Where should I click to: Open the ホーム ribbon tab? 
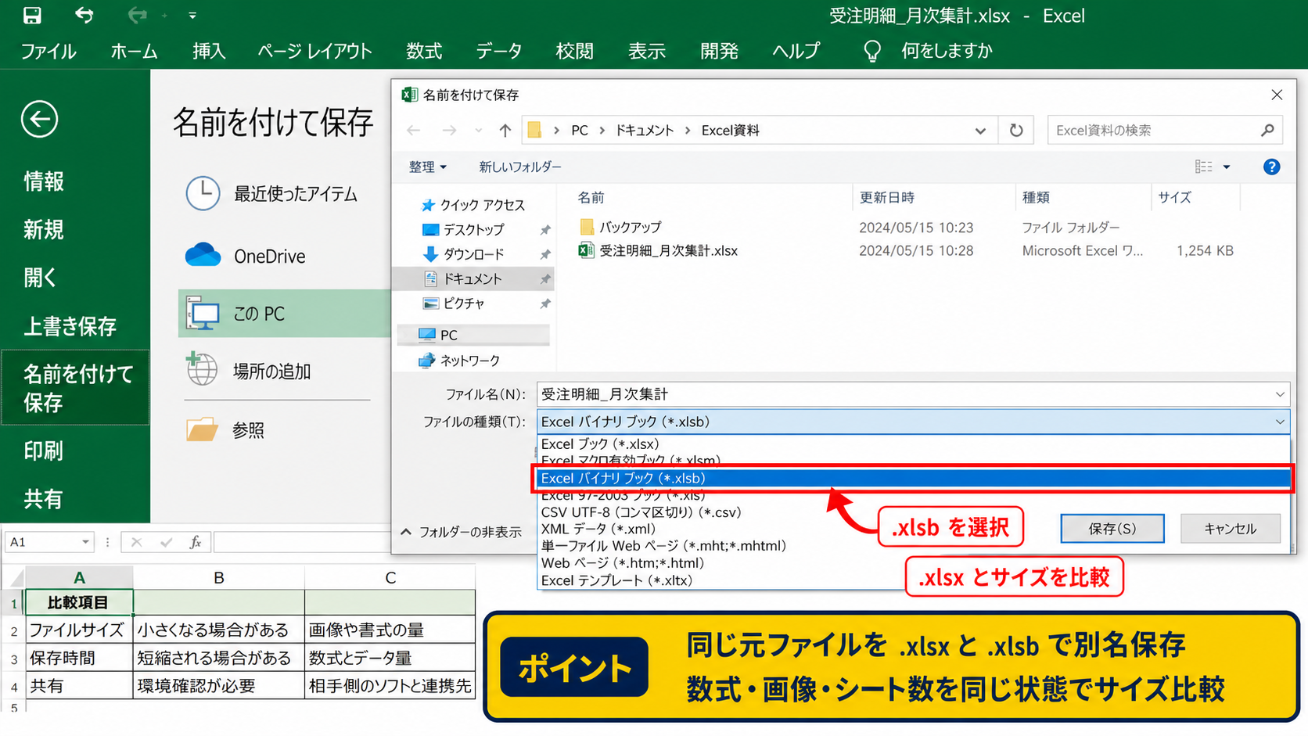click(134, 51)
